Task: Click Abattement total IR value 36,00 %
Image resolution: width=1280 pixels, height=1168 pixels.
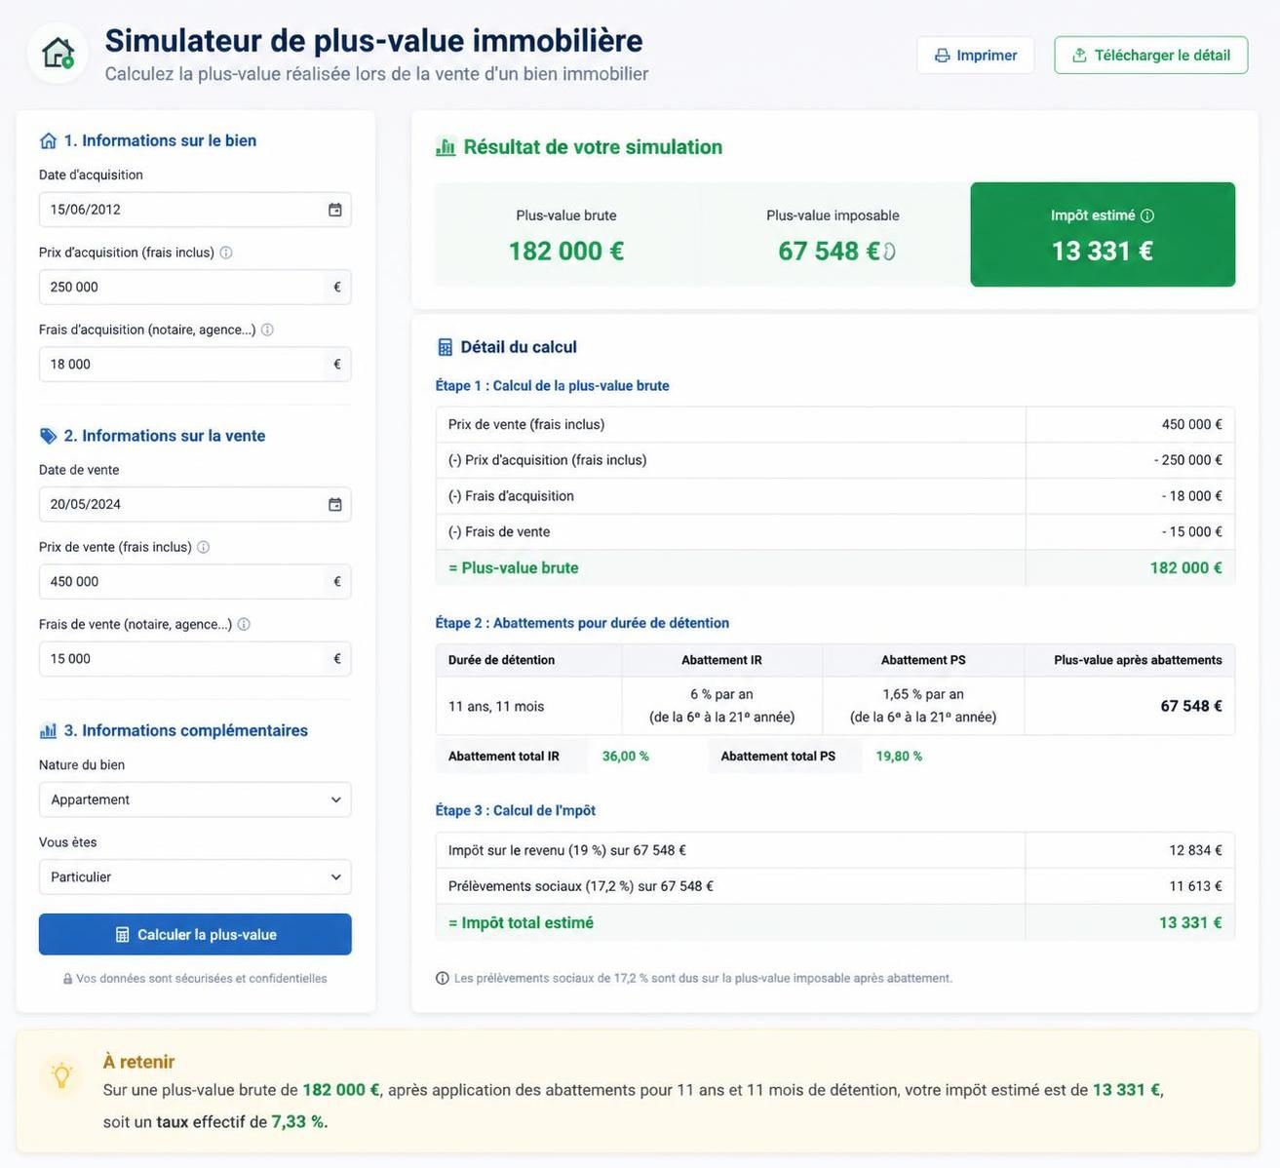Action: (626, 757)
